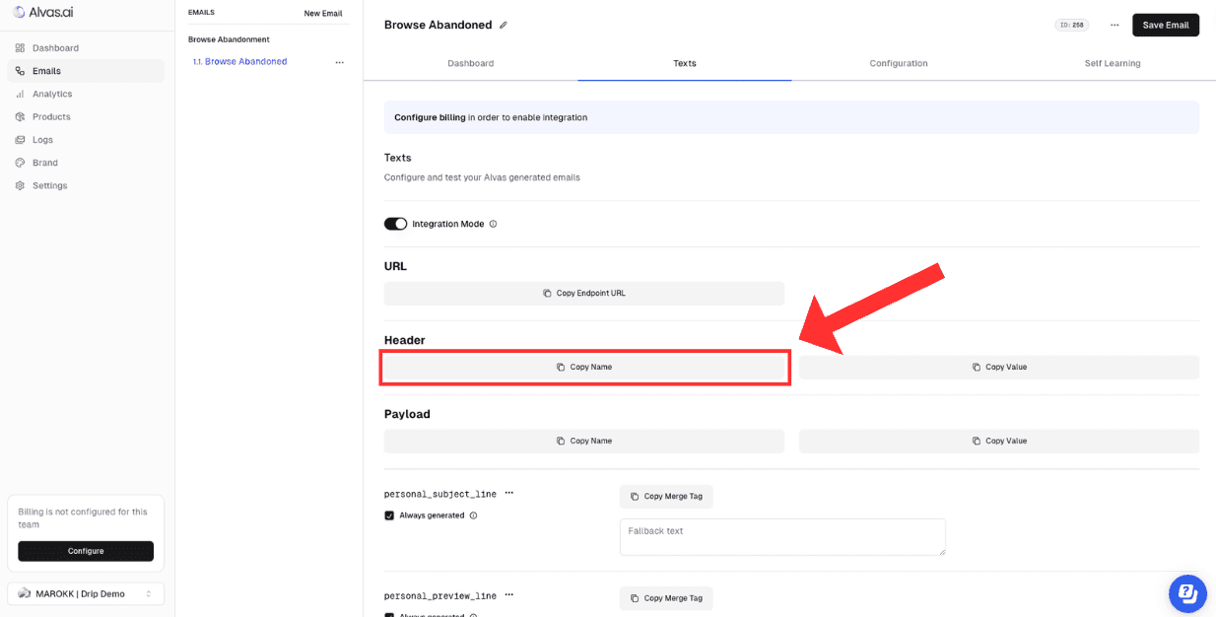Click the Fallback text input field
Image resolution: width=1216 pixels, height=617 pixels.
click(782, 537)
